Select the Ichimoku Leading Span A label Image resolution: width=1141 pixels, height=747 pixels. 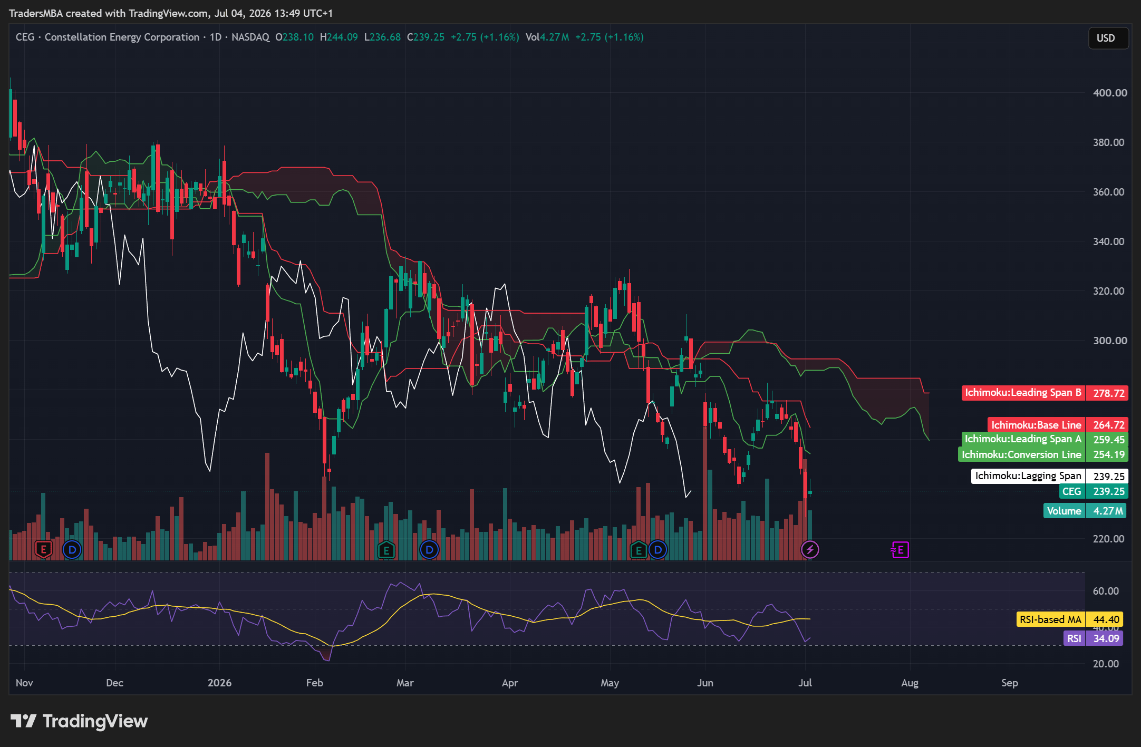point(1045,439)
